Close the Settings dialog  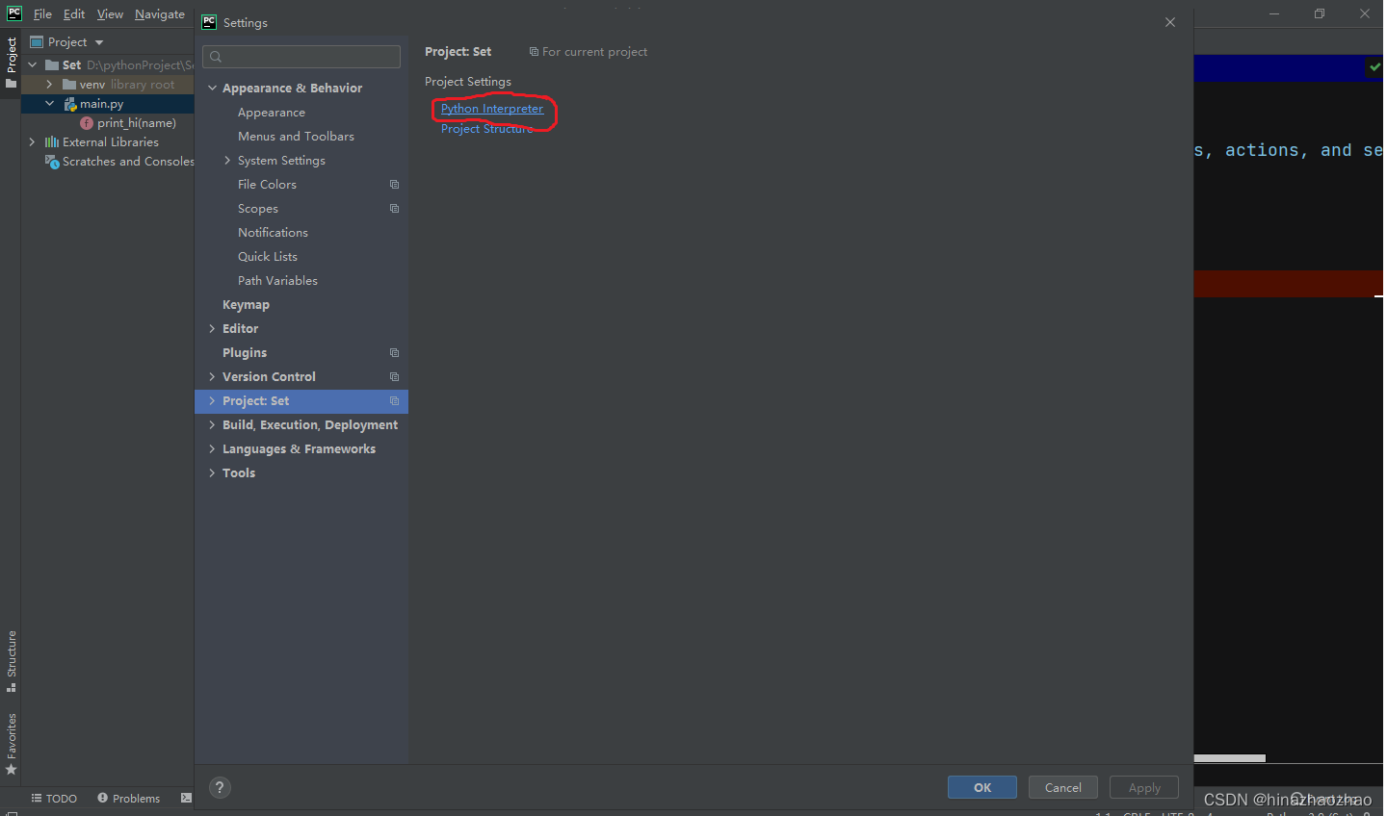click(1170, 22)
